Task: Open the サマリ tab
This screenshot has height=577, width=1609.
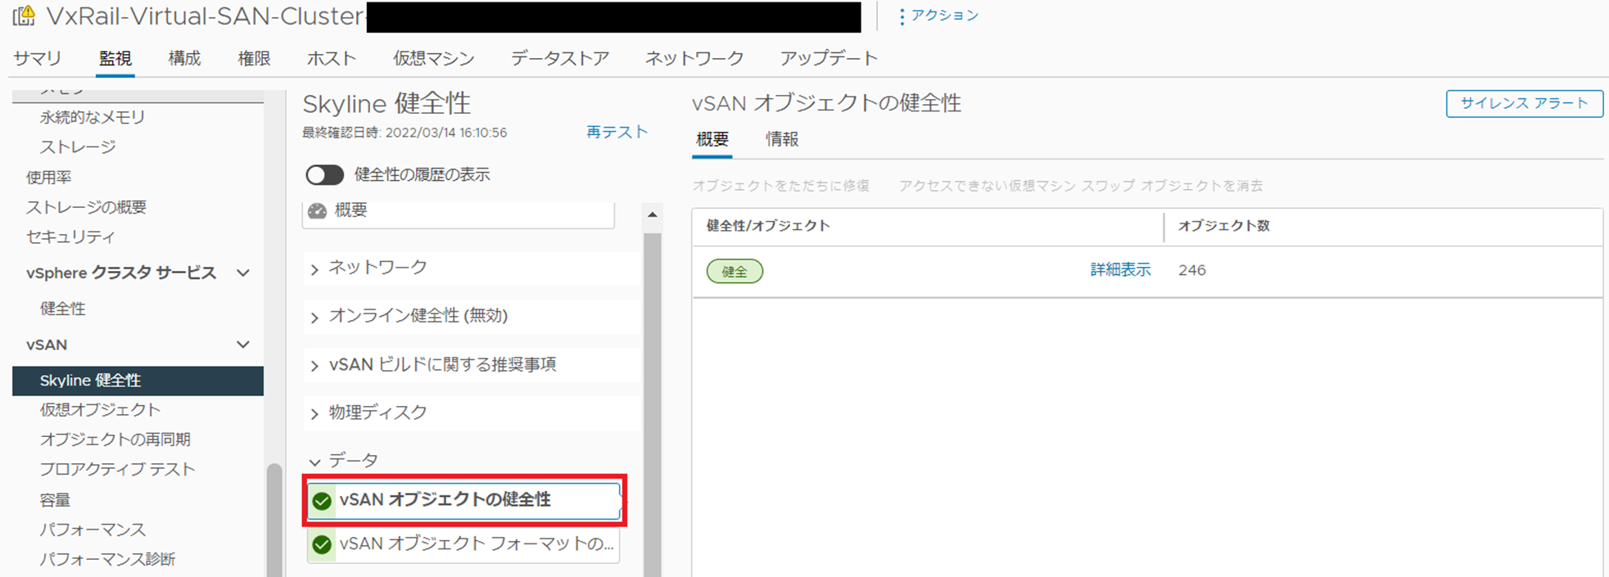Action: (x=38, y=58)
